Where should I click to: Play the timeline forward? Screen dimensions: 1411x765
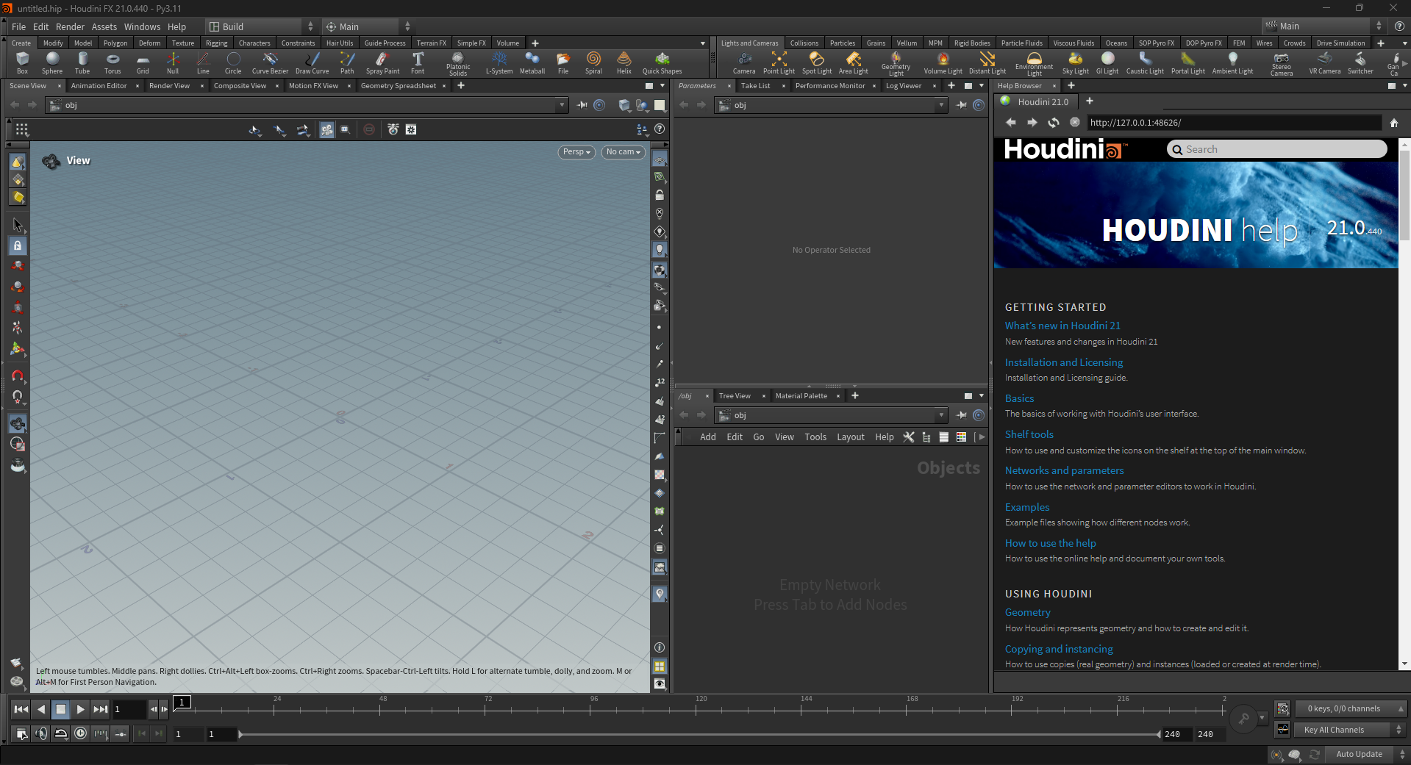(80, 709)
